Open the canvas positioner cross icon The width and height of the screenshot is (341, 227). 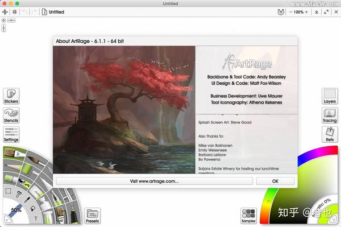click(5, 12)
